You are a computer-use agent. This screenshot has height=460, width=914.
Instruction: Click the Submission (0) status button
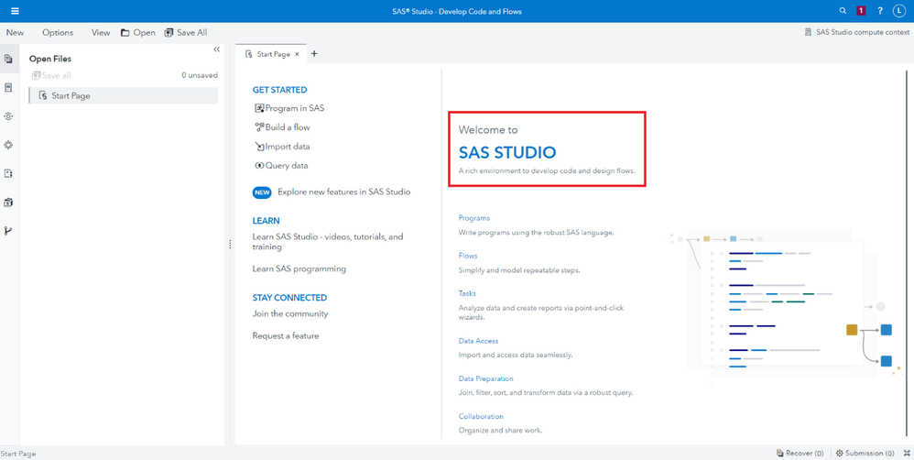pos(865,453)
